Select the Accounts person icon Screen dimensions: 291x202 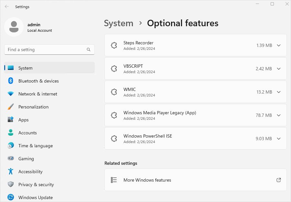10,133
